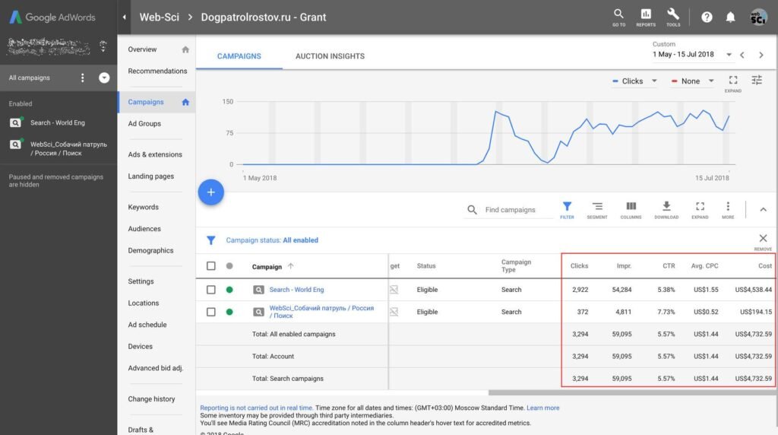The image size is (778, 435).
Task: Open Ads & extensions menu item
Action: [x=155, y=154]
